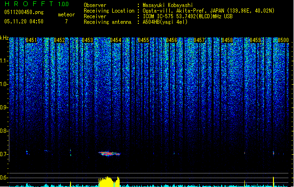Viewport: 294px width, 187px height.
Task: Click the 0452 time marker
Action: point(59,40)
